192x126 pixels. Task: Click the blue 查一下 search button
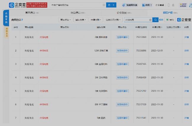click(x=111, y=5)
